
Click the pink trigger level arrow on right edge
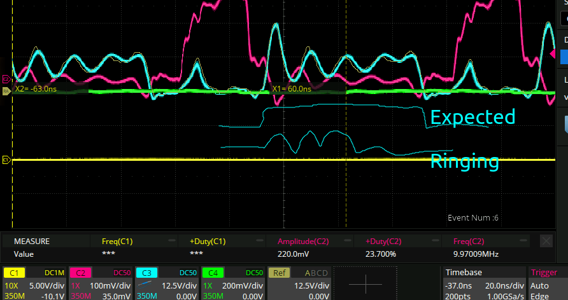point(553,54)
